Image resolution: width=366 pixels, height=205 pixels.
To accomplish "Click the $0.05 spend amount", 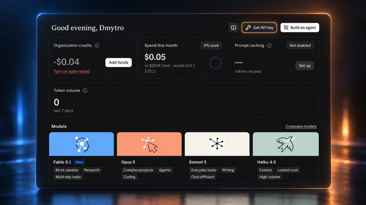I will pos(155,57).
